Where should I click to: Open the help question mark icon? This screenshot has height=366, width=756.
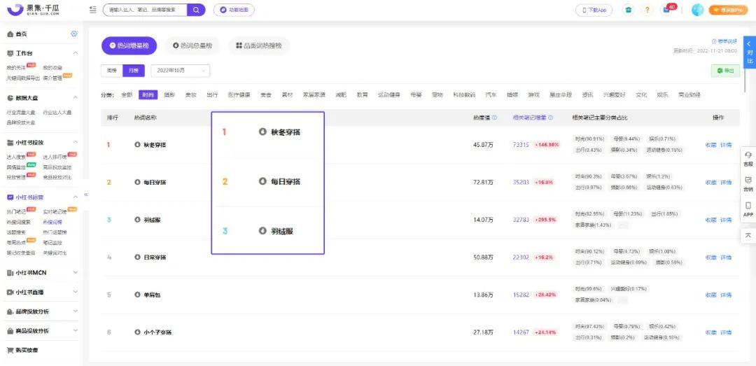point(646,10)
